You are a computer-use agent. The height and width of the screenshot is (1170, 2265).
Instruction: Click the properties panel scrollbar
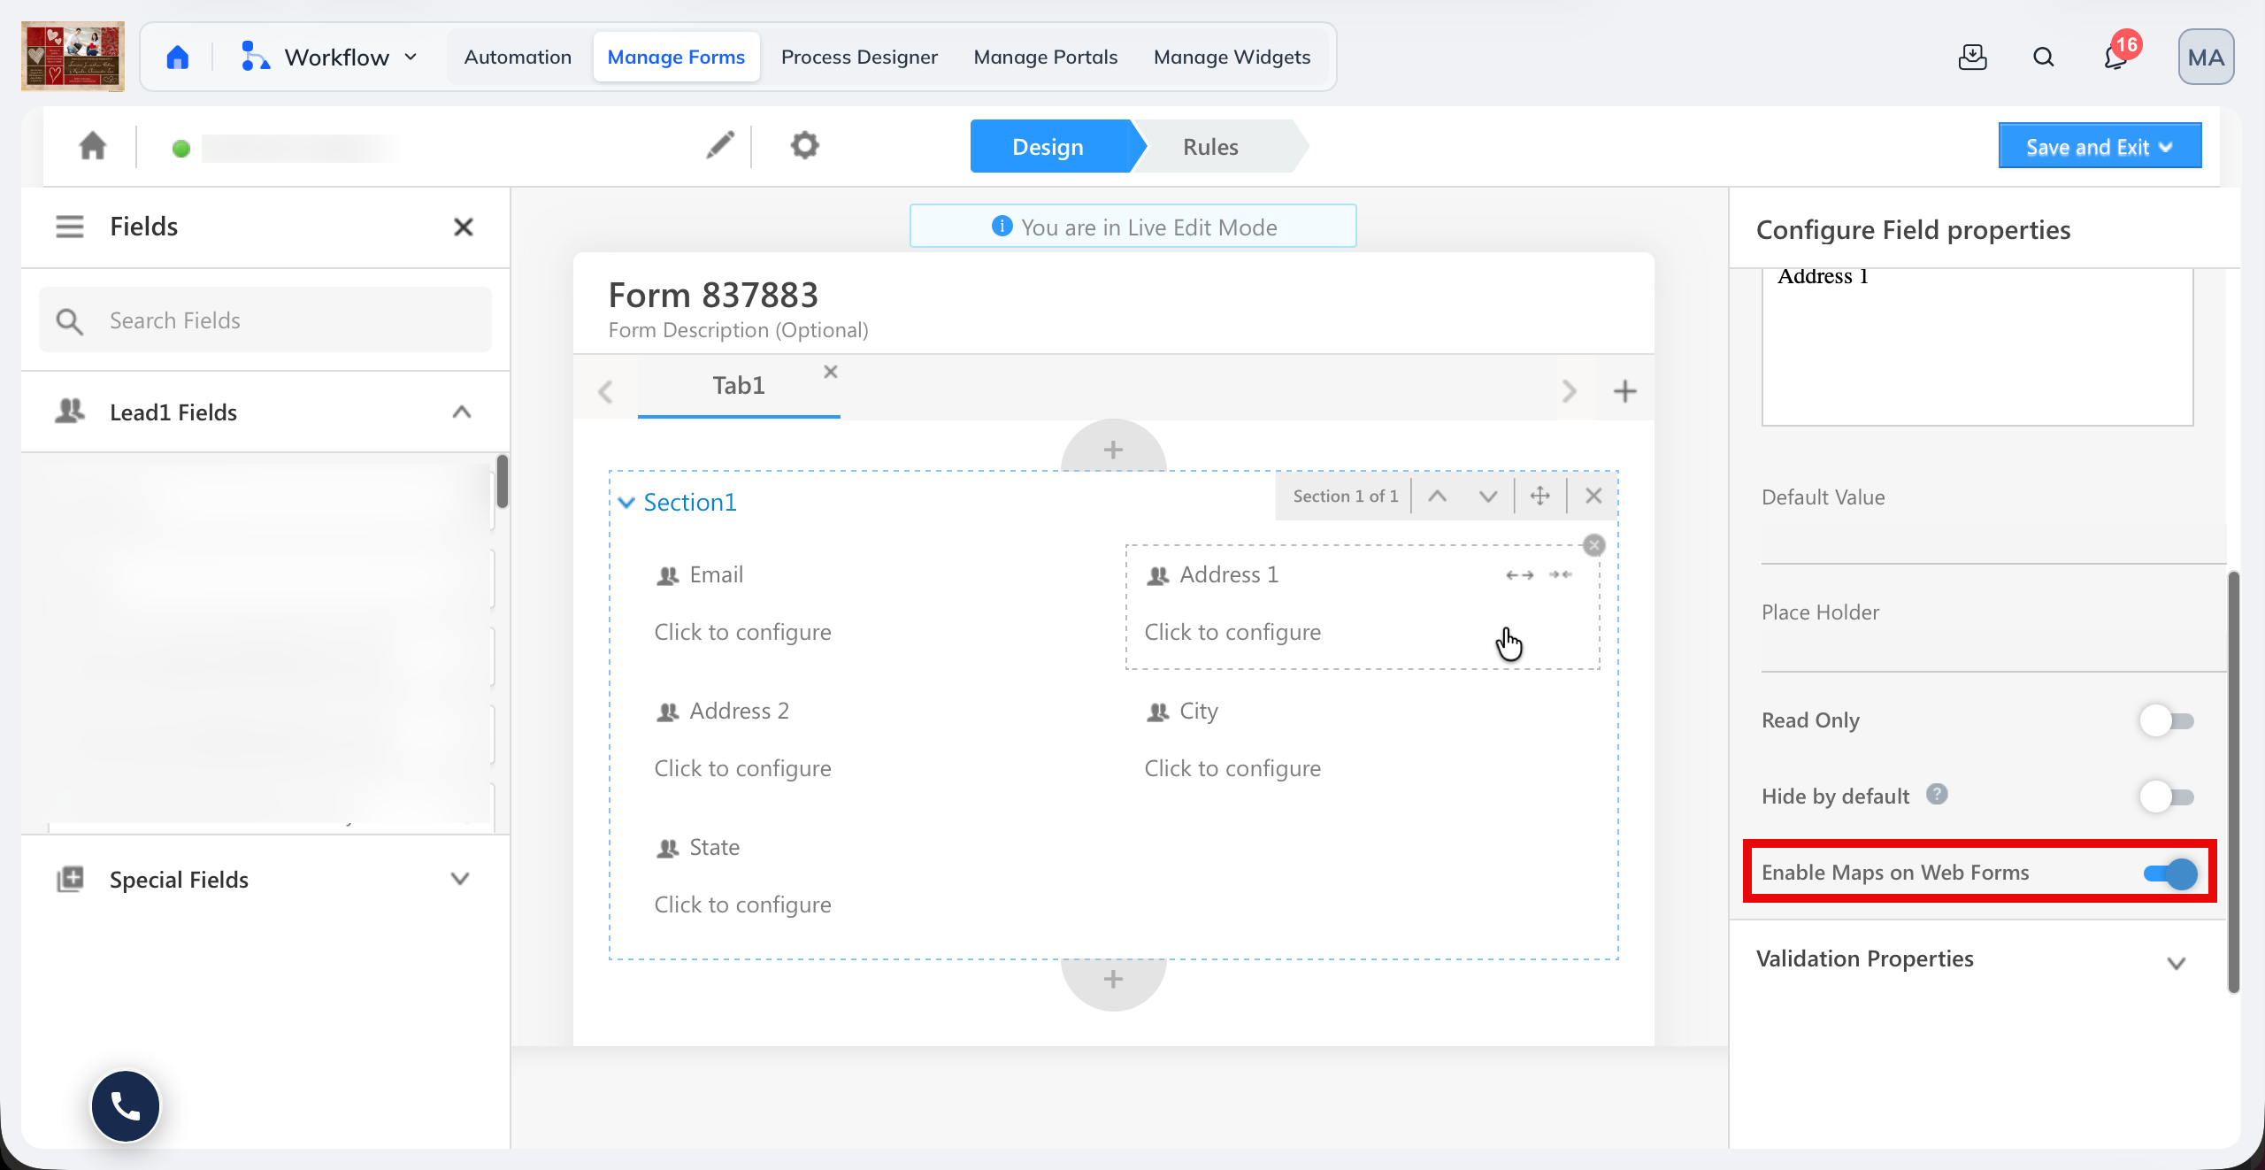coord(2233,782)
